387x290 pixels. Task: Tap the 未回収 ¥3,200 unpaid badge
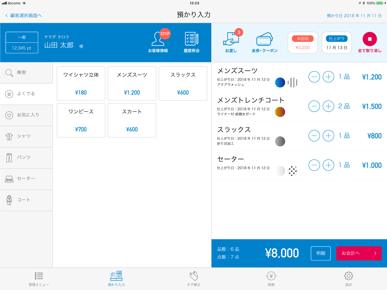[302, 42]
